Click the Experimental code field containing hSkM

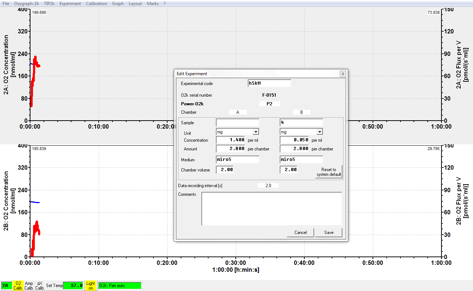tap(269, 84)
